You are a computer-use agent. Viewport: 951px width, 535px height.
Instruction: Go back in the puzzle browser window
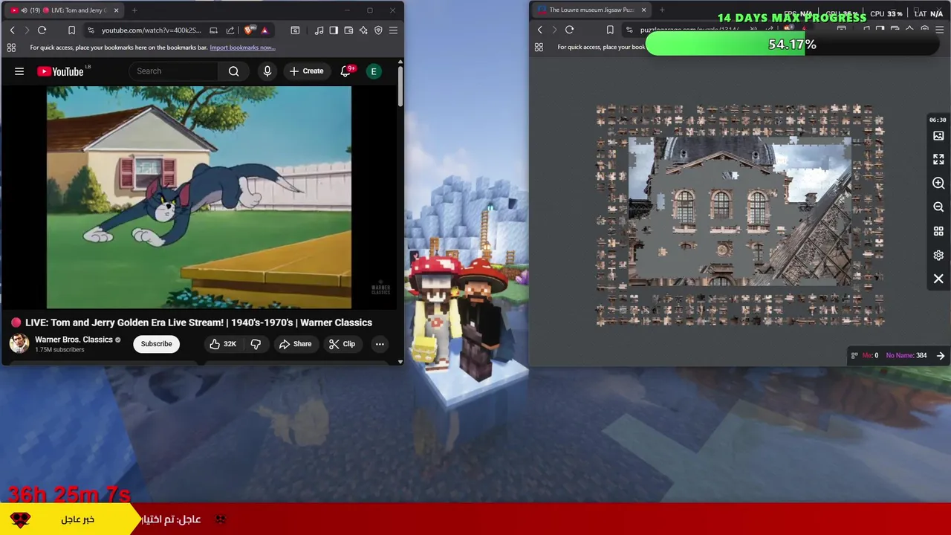pos(539,30)
